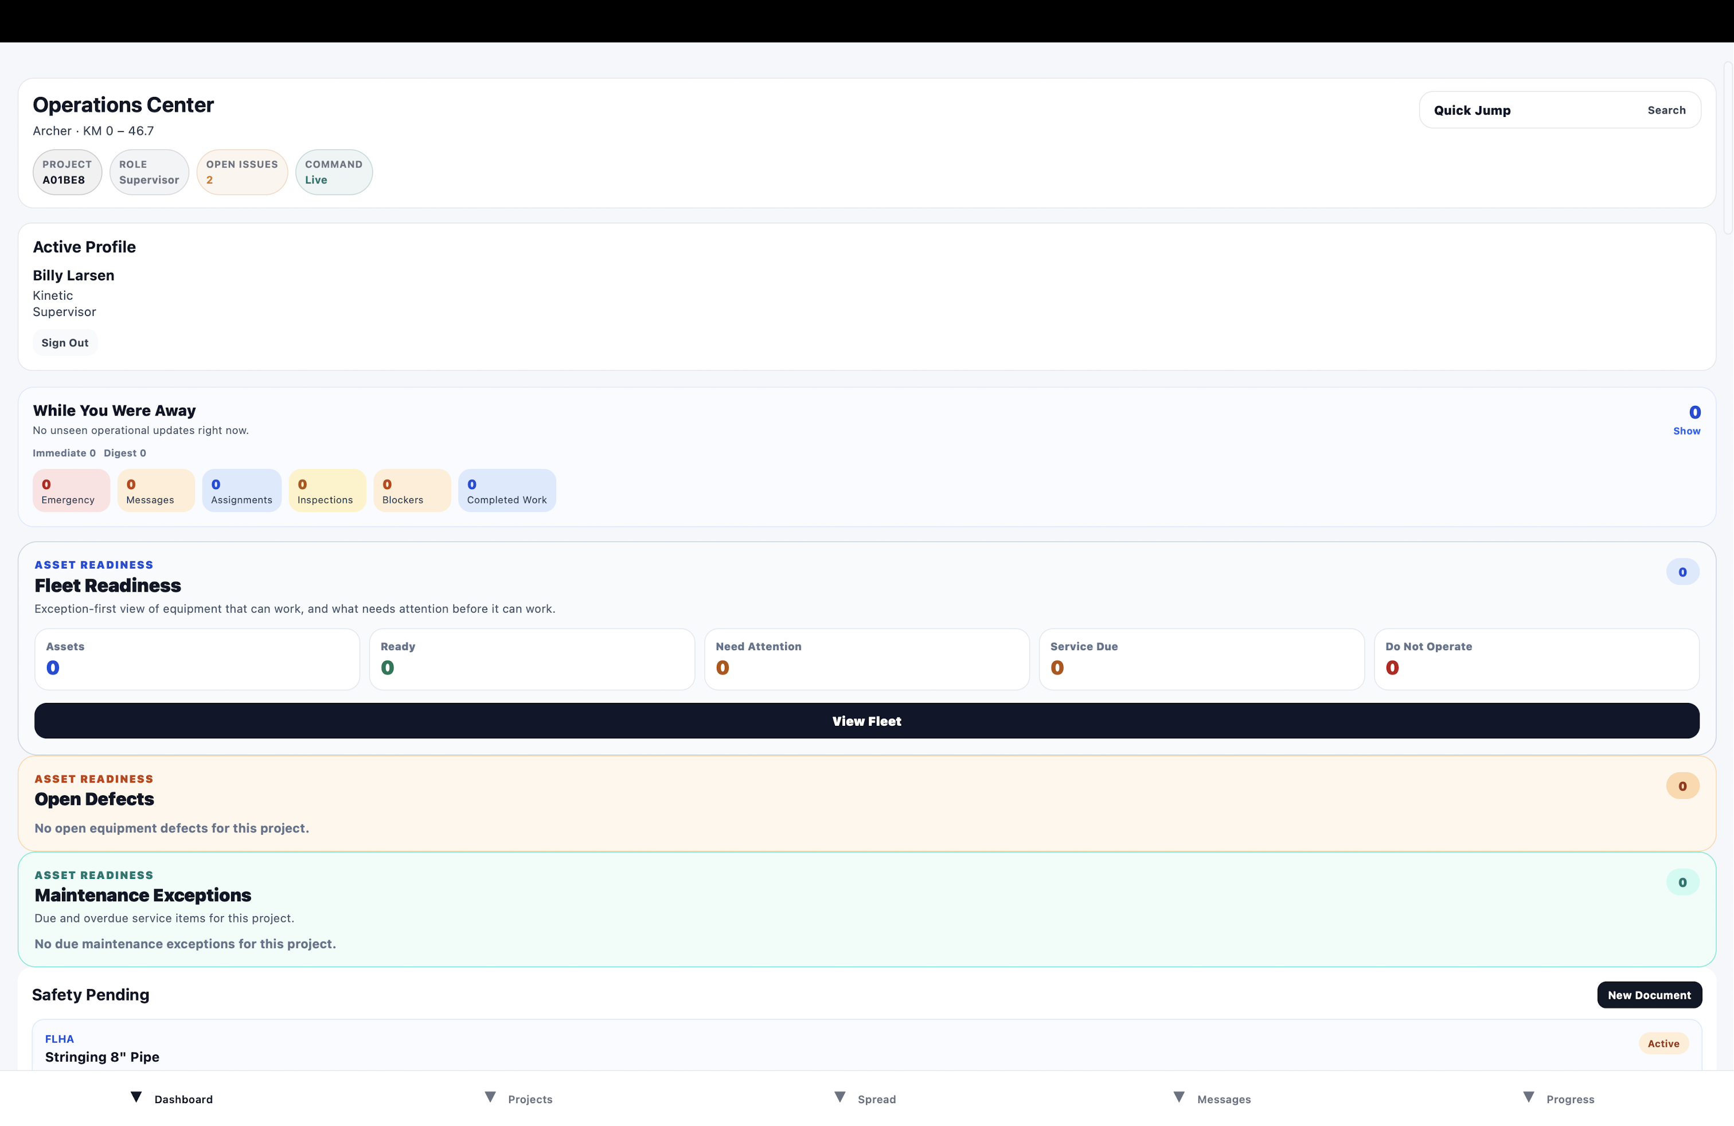Open the Messages tab label
This screenshot has width=1734, height=1126.
(x=1224, y=1099)
